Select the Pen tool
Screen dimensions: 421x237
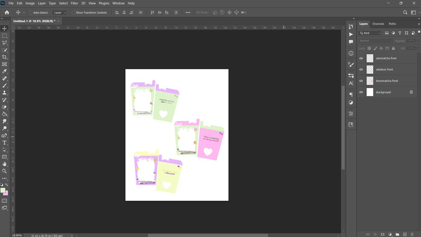click(5, 136)
